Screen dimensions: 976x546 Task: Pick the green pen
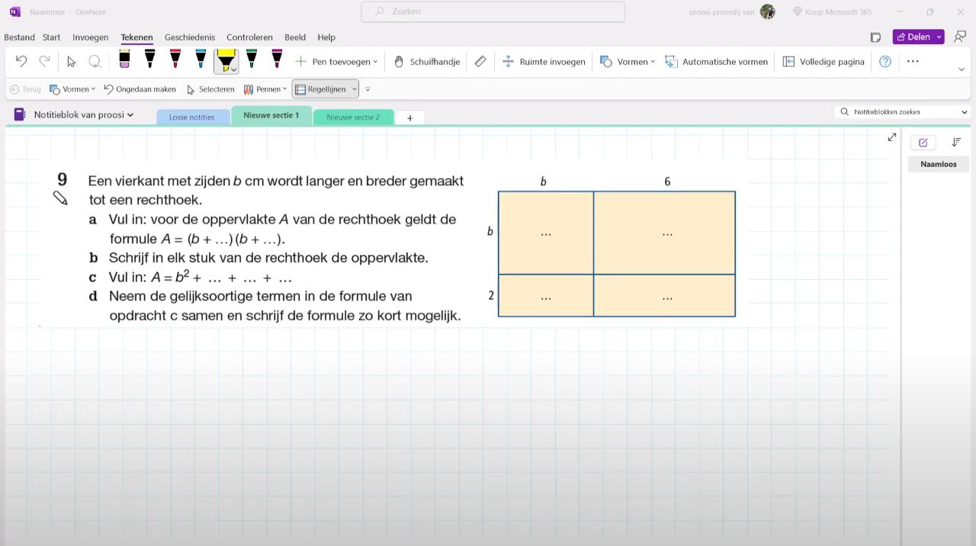coord(252,59)
